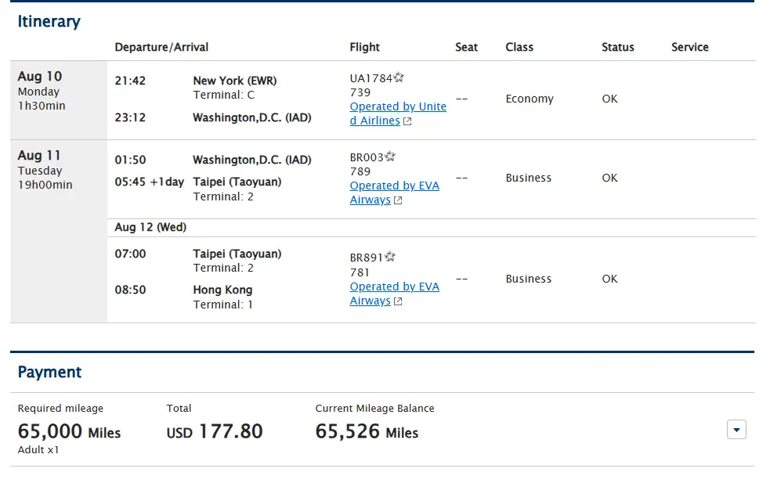Click the Payment section heading
Image resolution: width=770 pixels, height=483 pixels.
49,372
